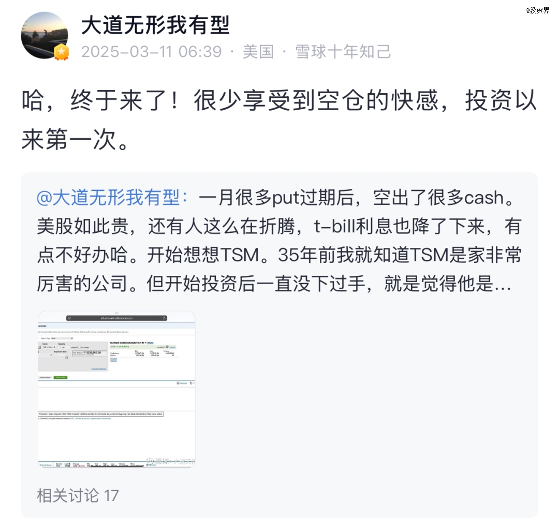This screenshot has width=559, height=531.
Task: Click the Refresh link beside TSM quote
Action: 172,347
